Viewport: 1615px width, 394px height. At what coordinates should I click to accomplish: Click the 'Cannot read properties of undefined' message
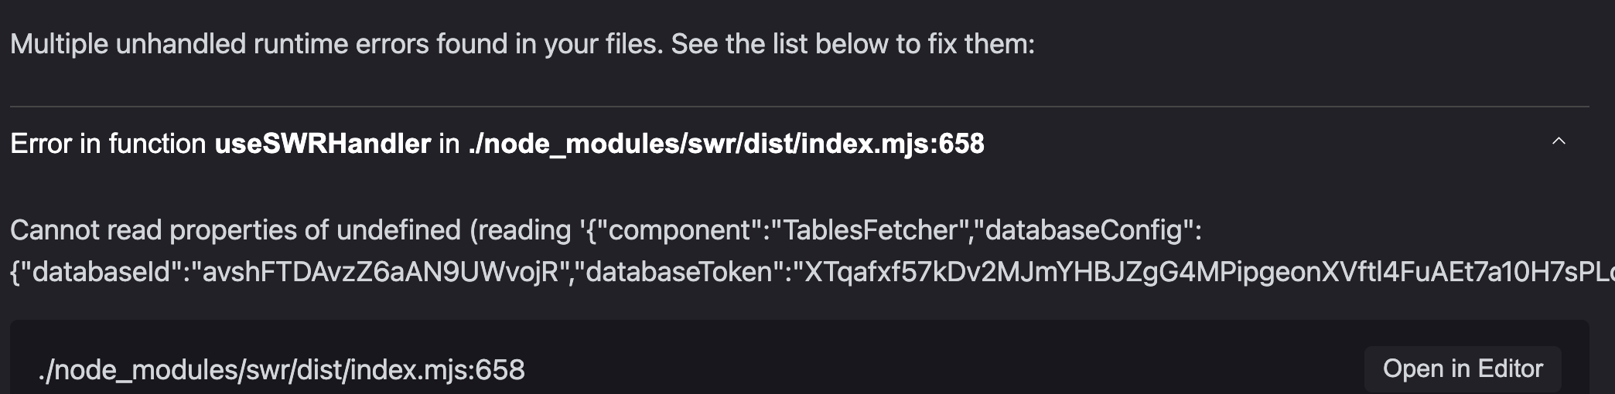click(x=235, y=230)
